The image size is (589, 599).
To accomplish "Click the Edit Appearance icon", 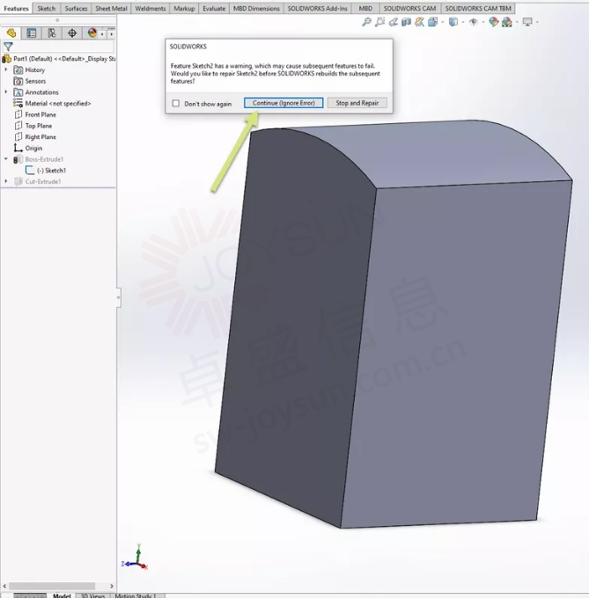I will [494, 22].
